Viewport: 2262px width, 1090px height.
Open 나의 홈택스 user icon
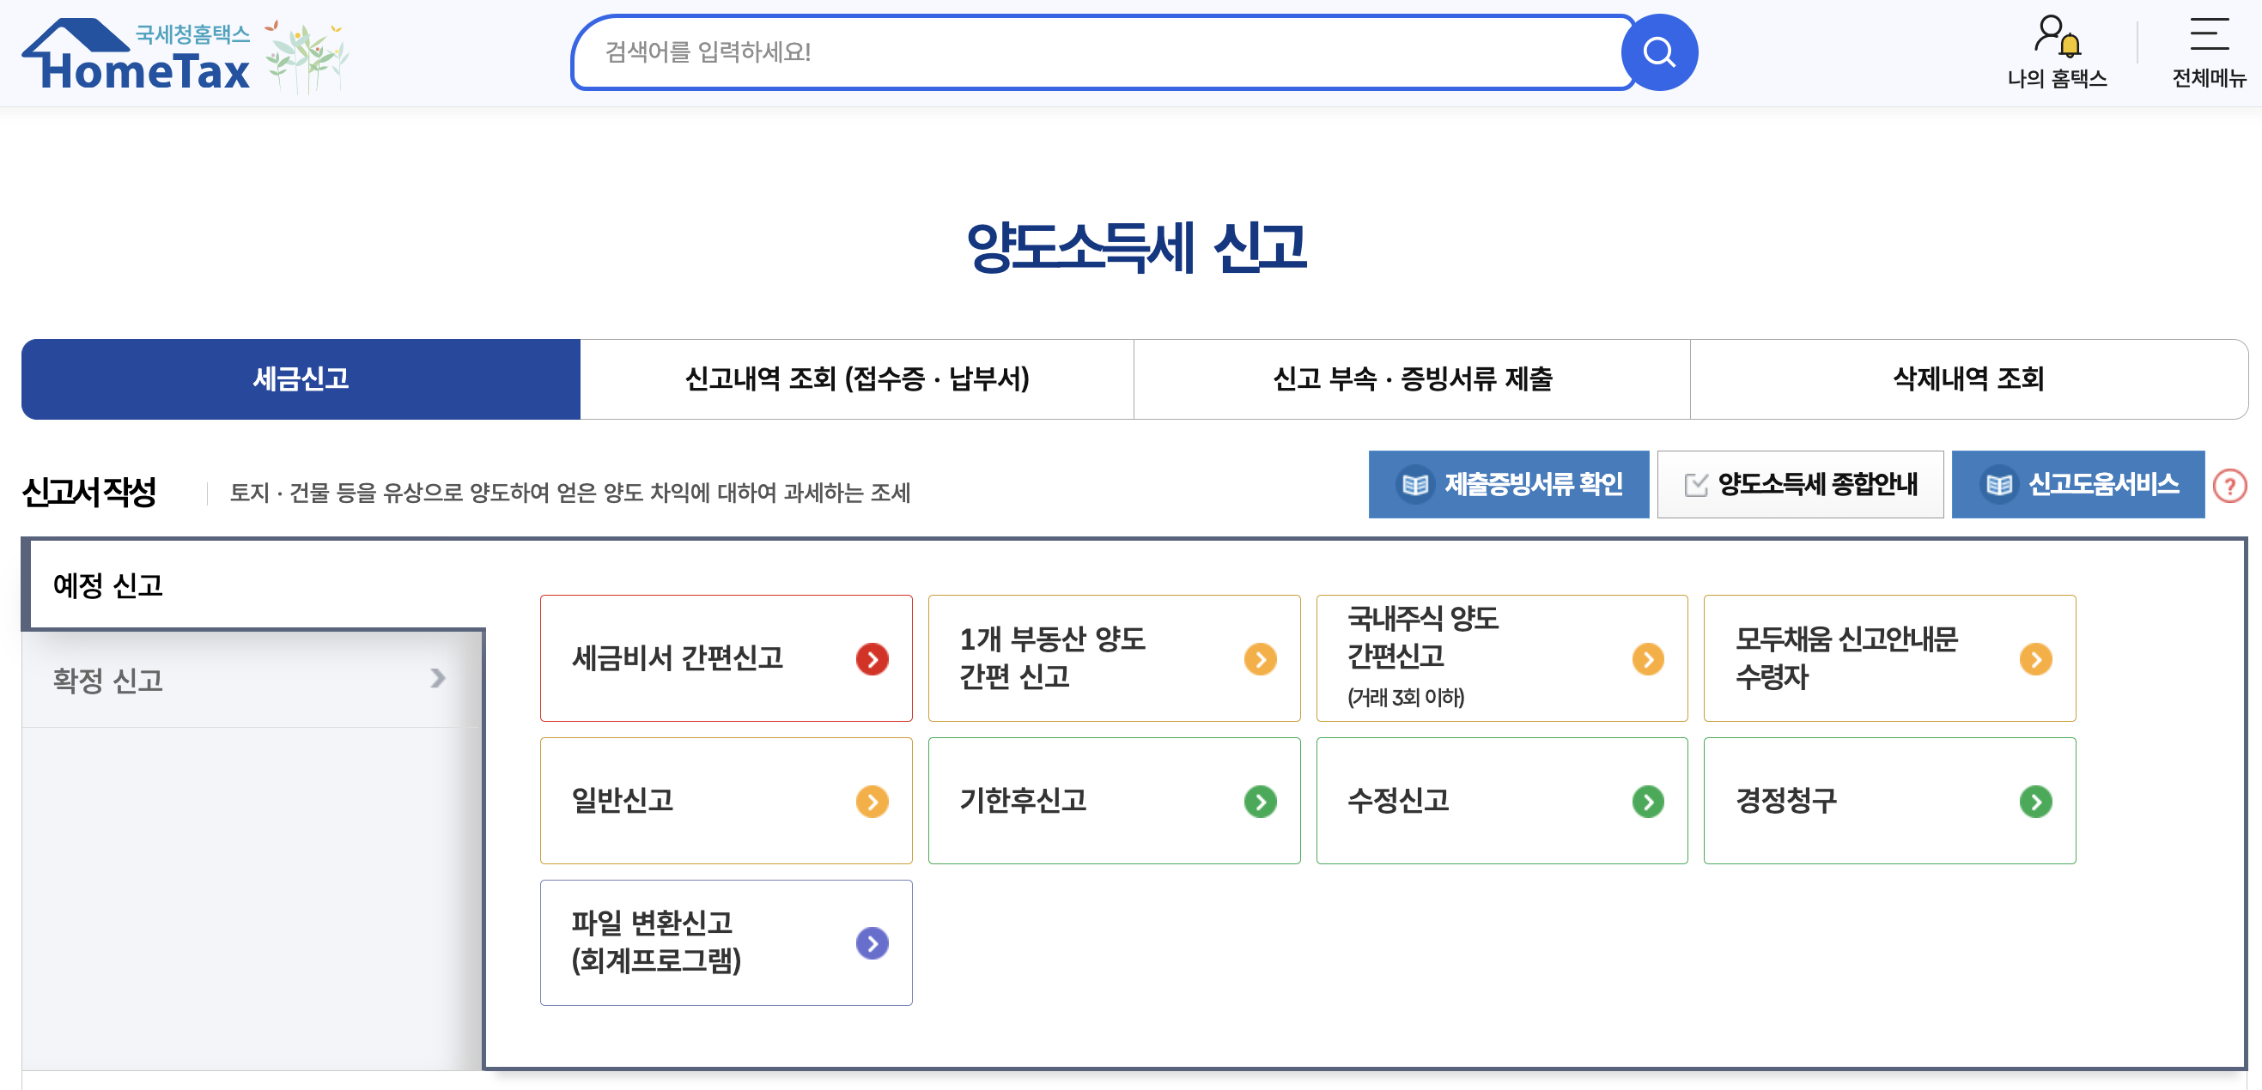coord(2056,37)
